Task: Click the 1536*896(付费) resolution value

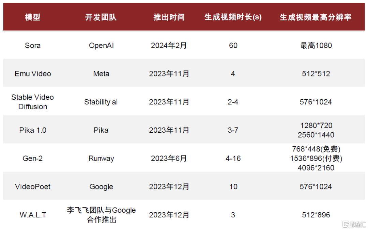Action: pyautogui.click(x=316, y=158)
